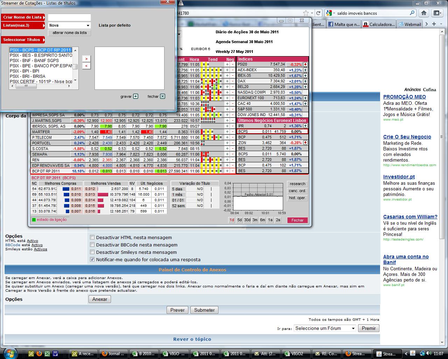Viewport: 448px width, 359px height.
Task: Check Desactivar HTML nesta mensagem
Action: click(92, 237)
